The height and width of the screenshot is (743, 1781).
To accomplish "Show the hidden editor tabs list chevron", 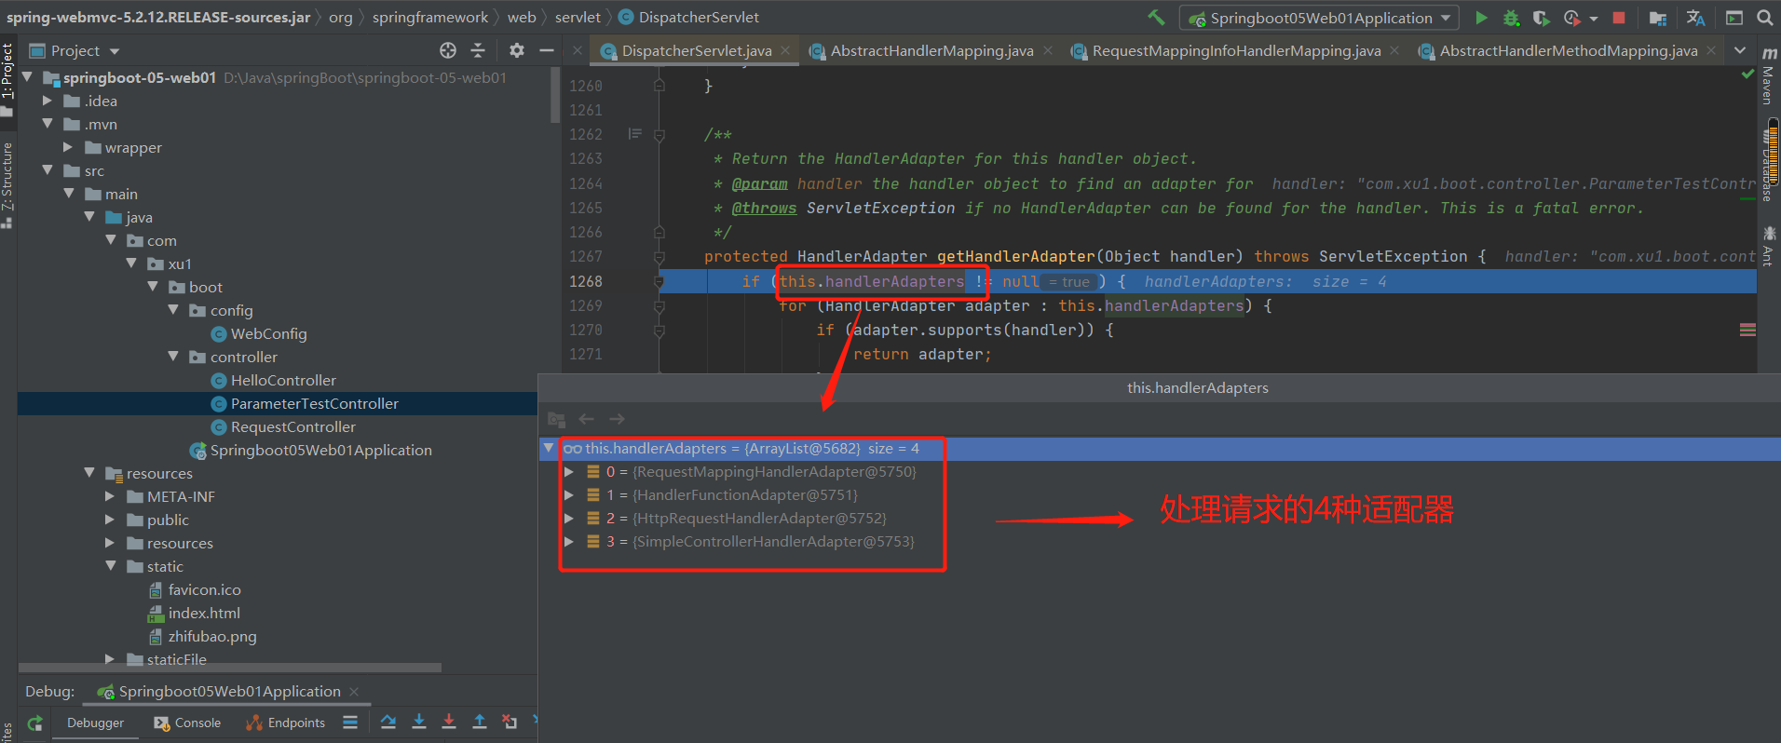I will [1740, 50].
